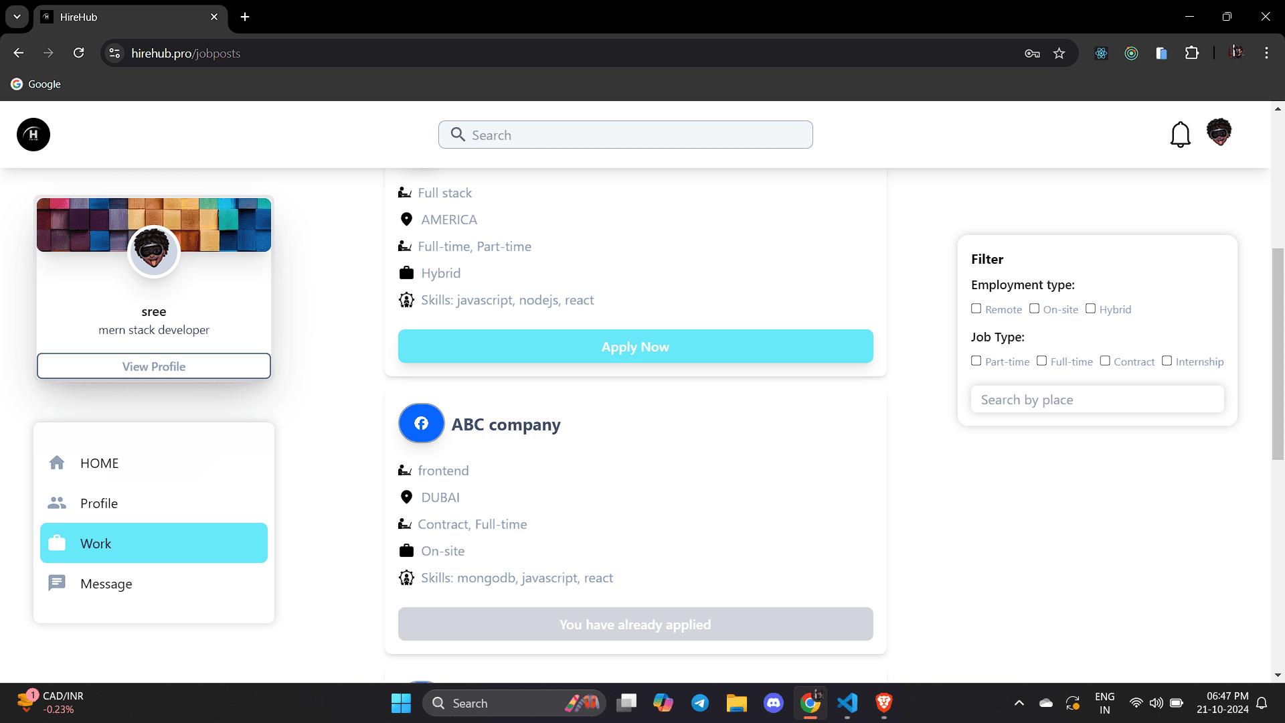Click skills icon beside javascript, nodejs, react
1285x723 pixels.
tap(406, 300)
